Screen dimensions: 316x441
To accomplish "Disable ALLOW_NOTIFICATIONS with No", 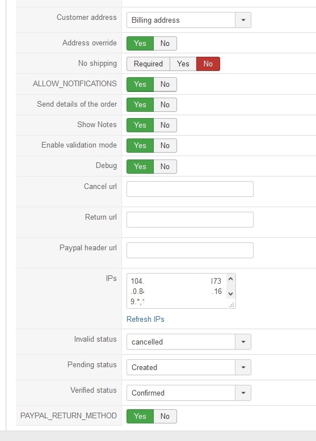I will point(165,85).
